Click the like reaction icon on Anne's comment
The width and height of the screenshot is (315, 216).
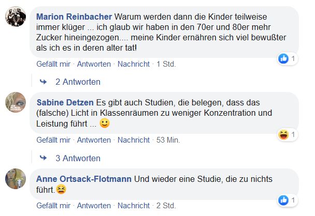(x=283, y=200)
